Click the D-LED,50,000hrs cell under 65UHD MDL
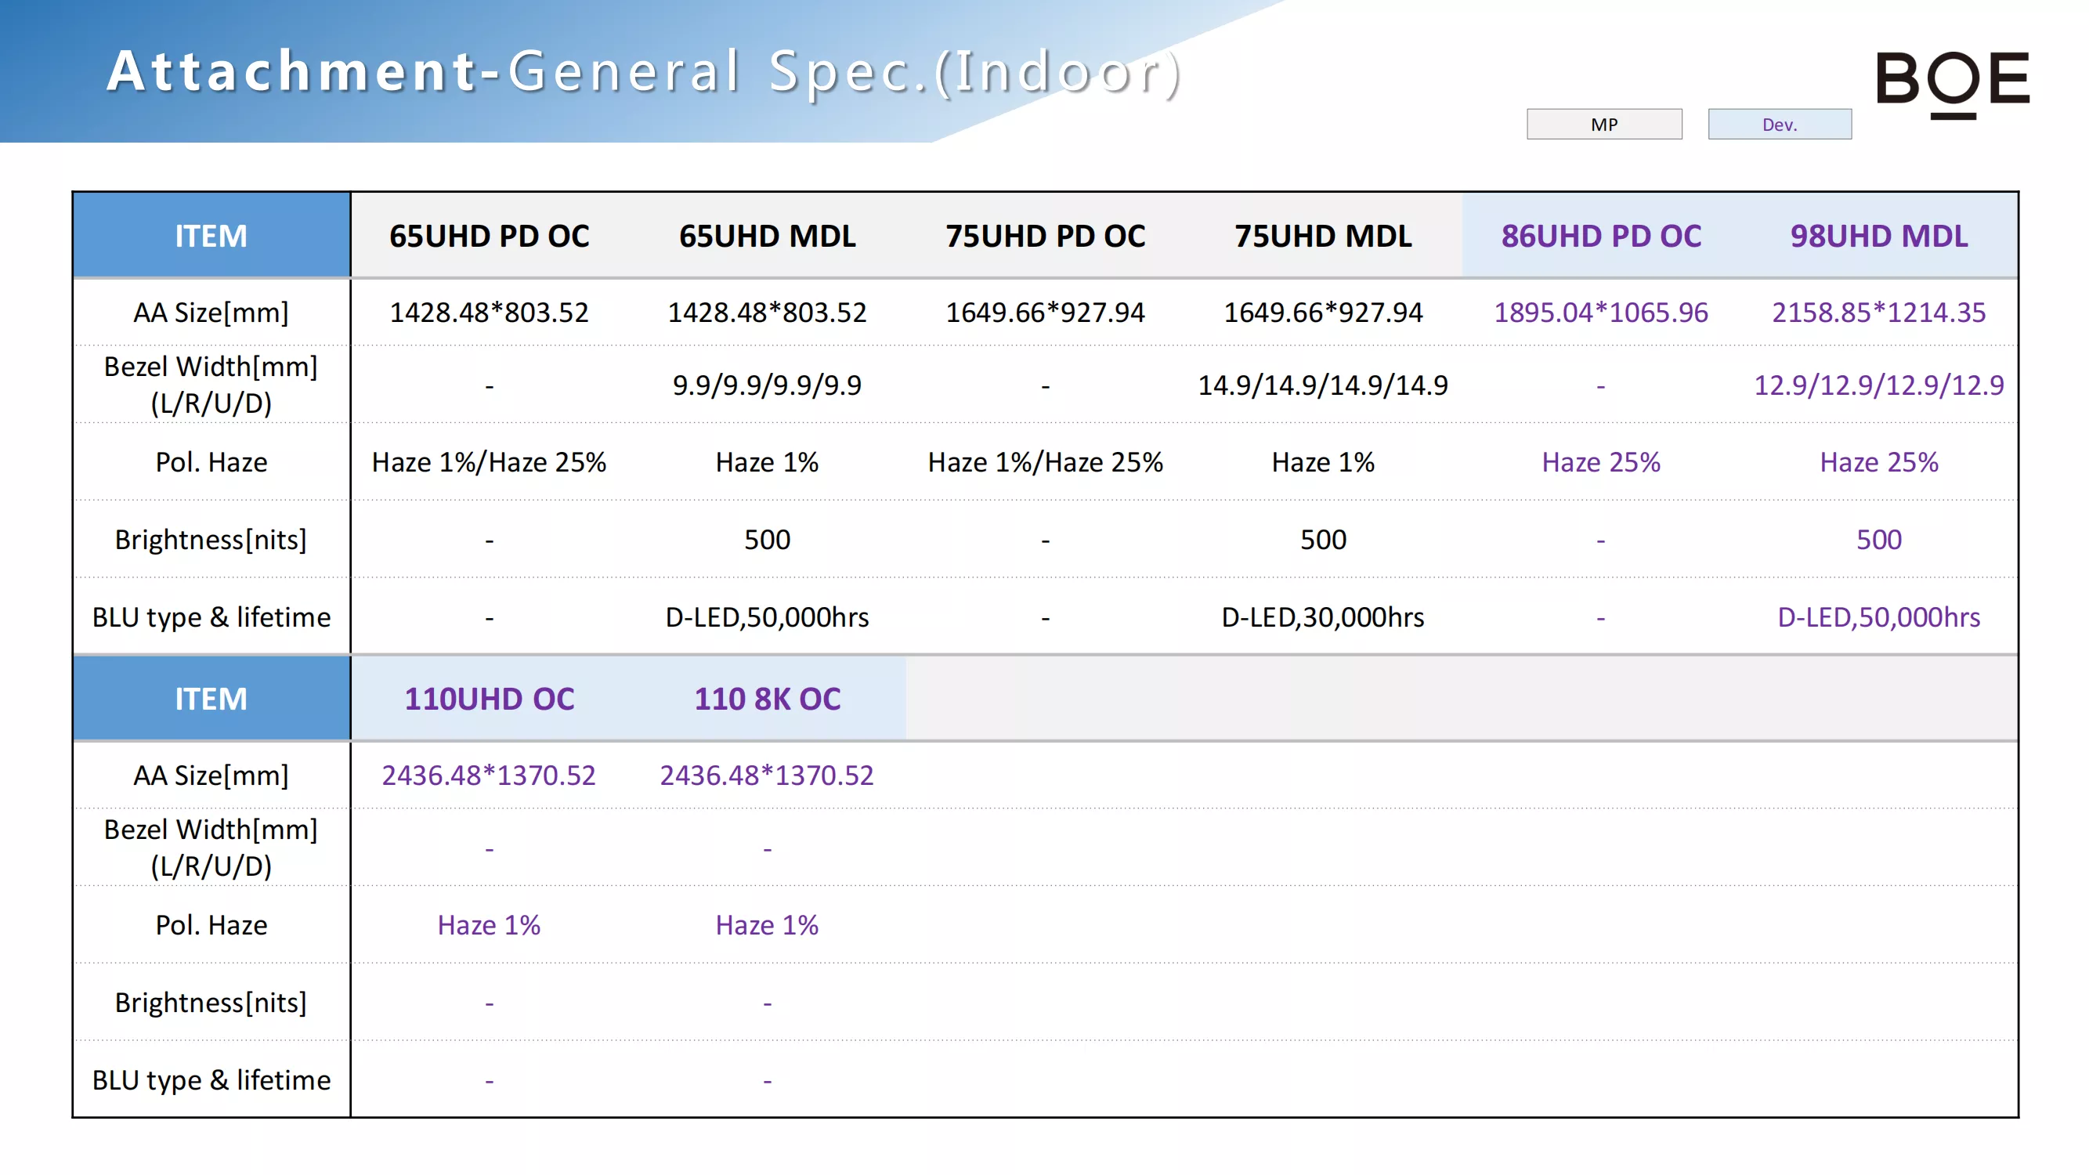 point(767,617)
